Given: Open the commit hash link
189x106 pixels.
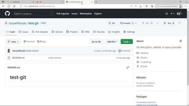Looking at the screenshot, I should click(98, 51).
